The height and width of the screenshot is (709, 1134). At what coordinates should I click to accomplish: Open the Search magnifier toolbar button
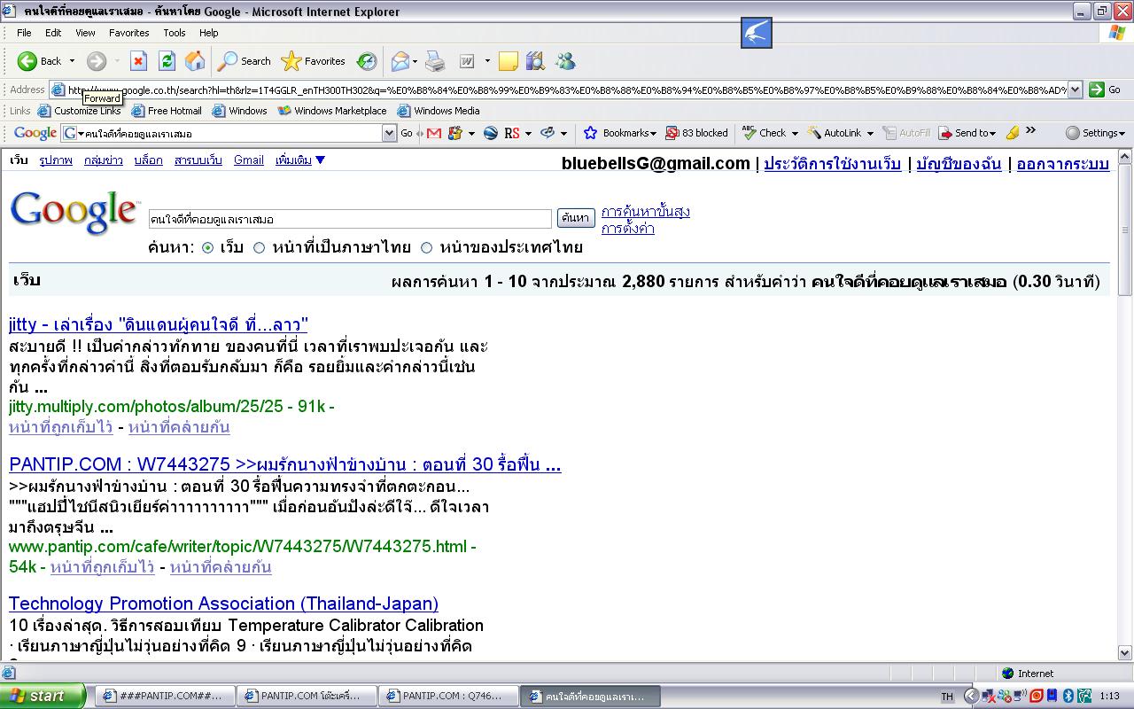click(x=245, y=61)
